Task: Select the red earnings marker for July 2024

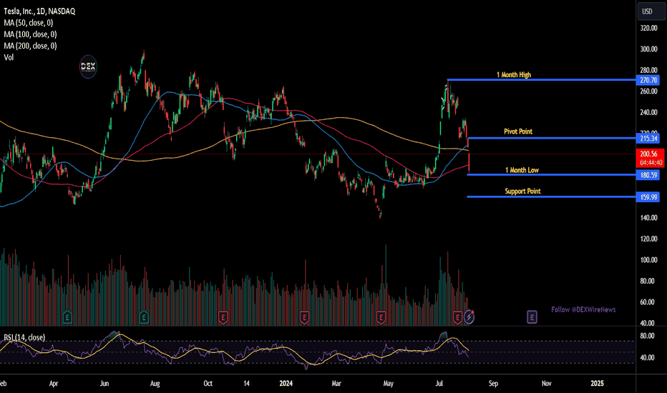Action: click(x=457, y=317)
